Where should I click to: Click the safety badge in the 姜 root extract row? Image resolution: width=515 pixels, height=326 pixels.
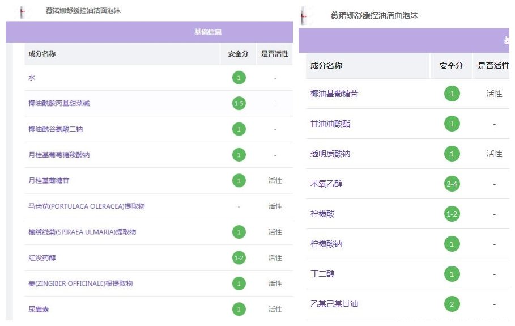click(239, 283)
